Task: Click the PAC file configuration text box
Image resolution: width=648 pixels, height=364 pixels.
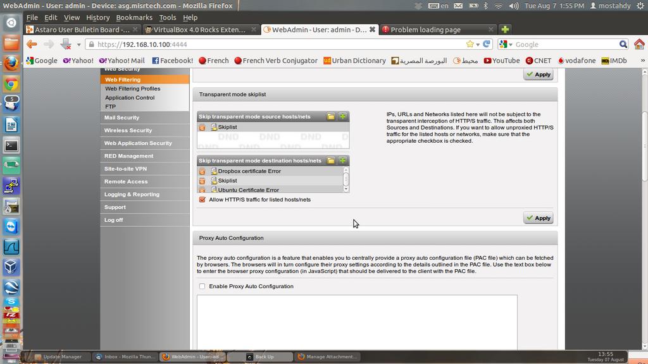Action: (x=357, y=322)
